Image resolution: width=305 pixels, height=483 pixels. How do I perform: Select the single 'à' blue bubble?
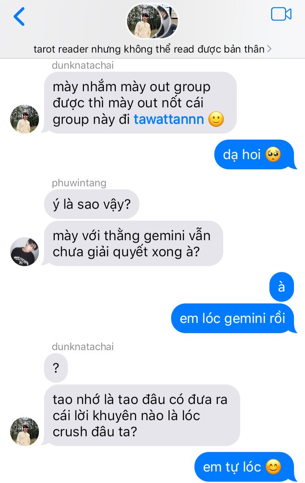tap(282, 287)
